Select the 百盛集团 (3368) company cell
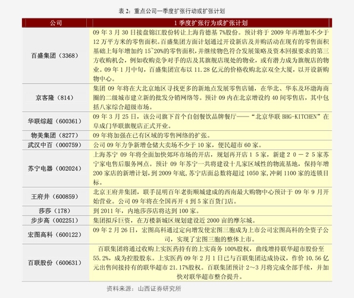The width and height of the screenshot is (354, 298). point(54,56)
